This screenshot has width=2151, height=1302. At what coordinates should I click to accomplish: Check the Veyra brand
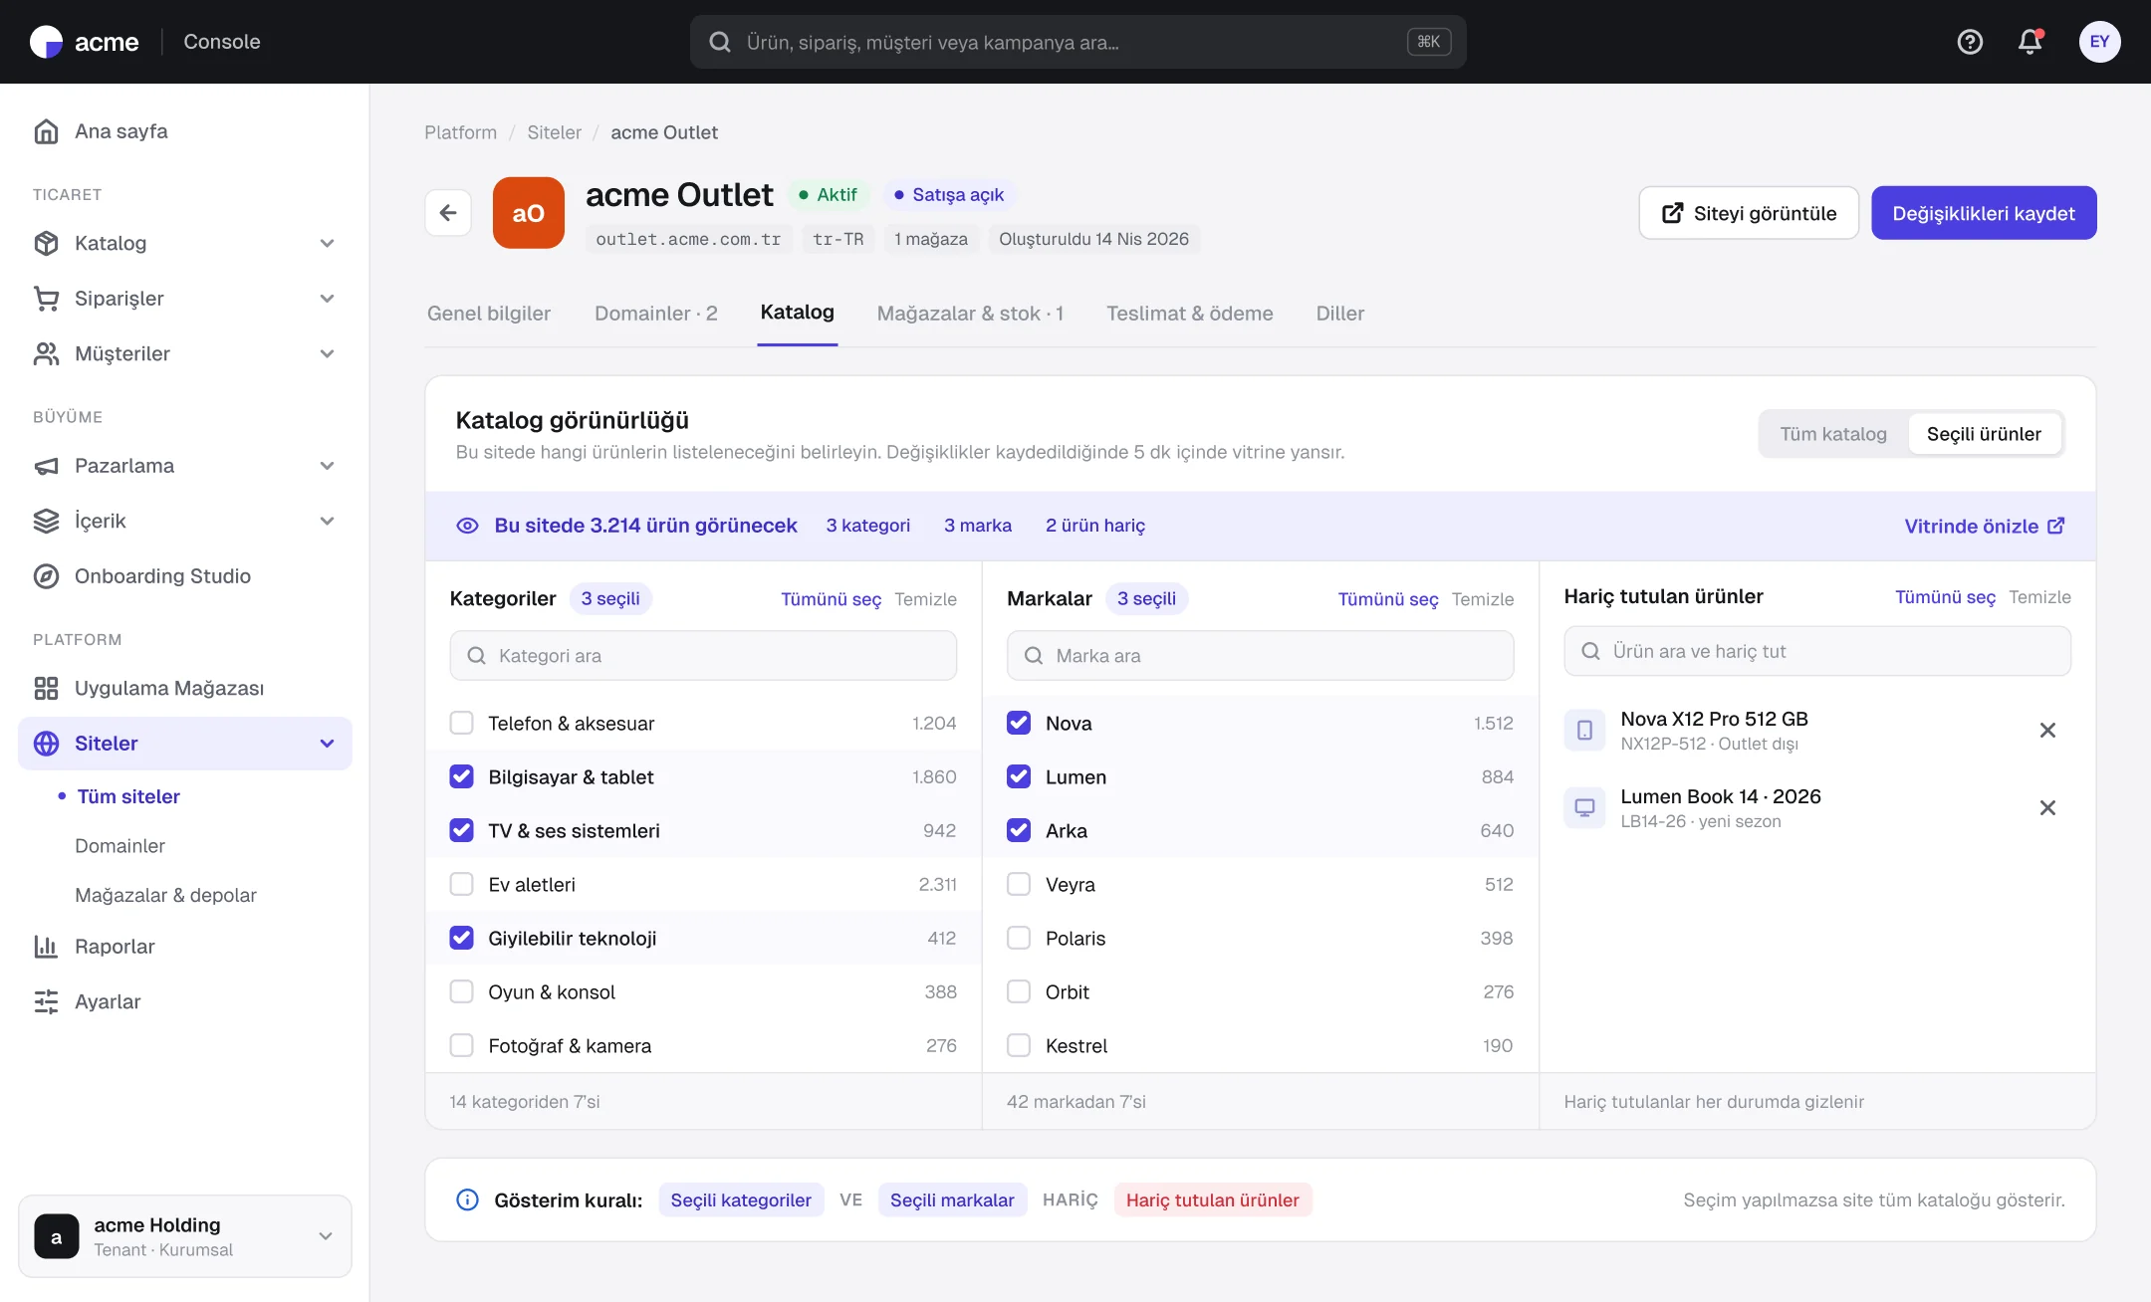[x=1019, y=884]
